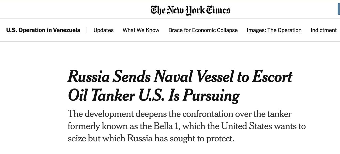
Task: Go to Brace for Economic Collapse
Action: (x=203, y=30)
